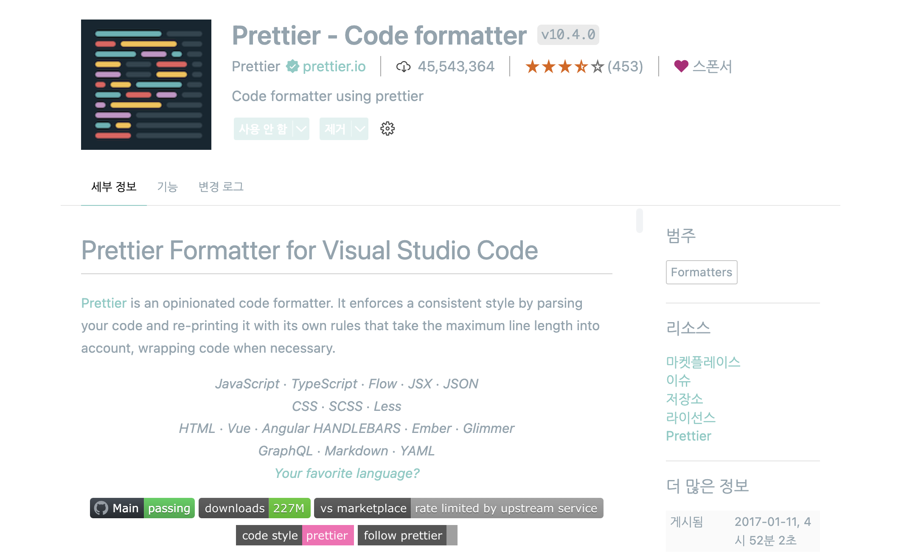
Task: Click the download count cloud icon
Action: coord(403,67)
